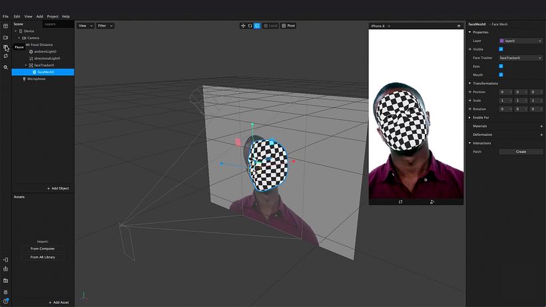Viewport: 546px width, 307px height.
Task: Collapse the Interactions section
Action: [x=469, y=143]
